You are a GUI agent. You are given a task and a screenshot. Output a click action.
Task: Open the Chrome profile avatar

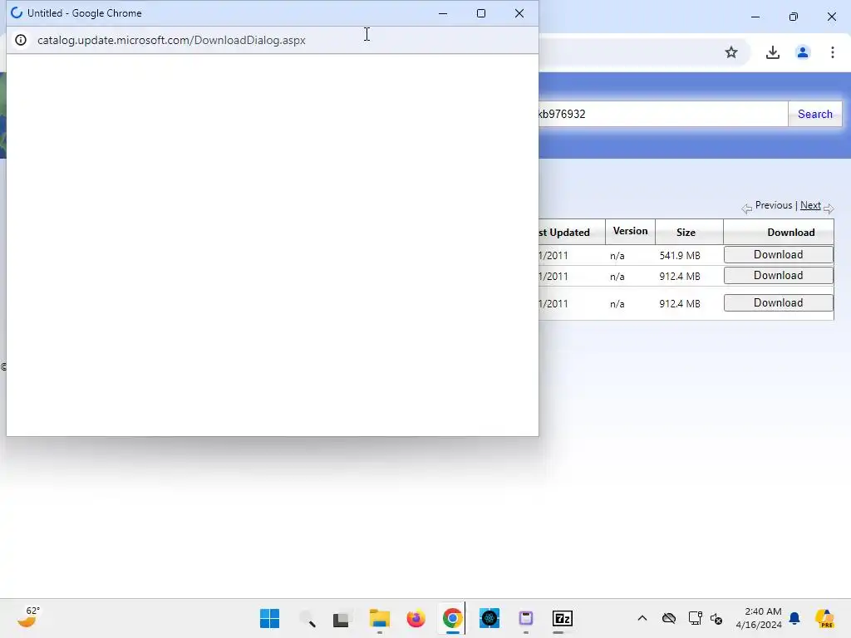[x=802, y=52]
